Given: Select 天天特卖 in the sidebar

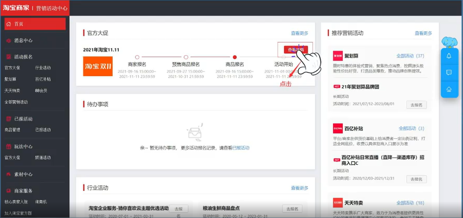Looking at the screenshot, I should click(x=13, y=91).
